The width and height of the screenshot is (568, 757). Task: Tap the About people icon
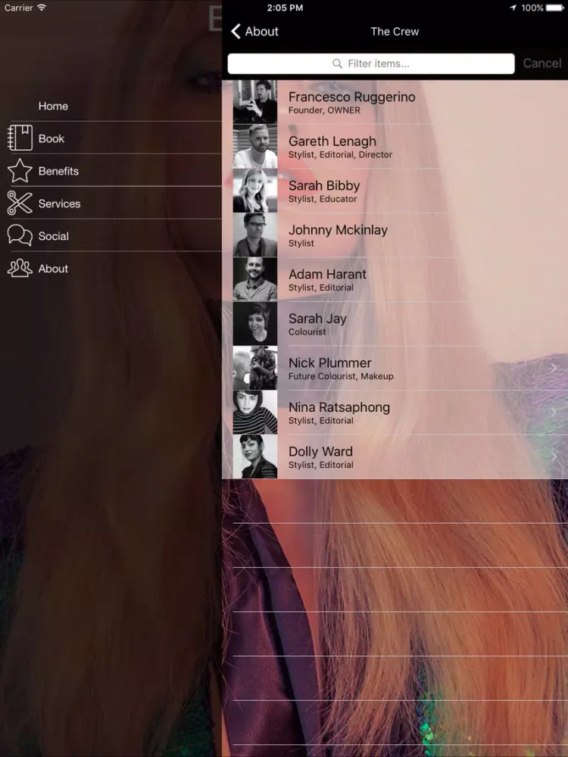click(x=20, y=268)
